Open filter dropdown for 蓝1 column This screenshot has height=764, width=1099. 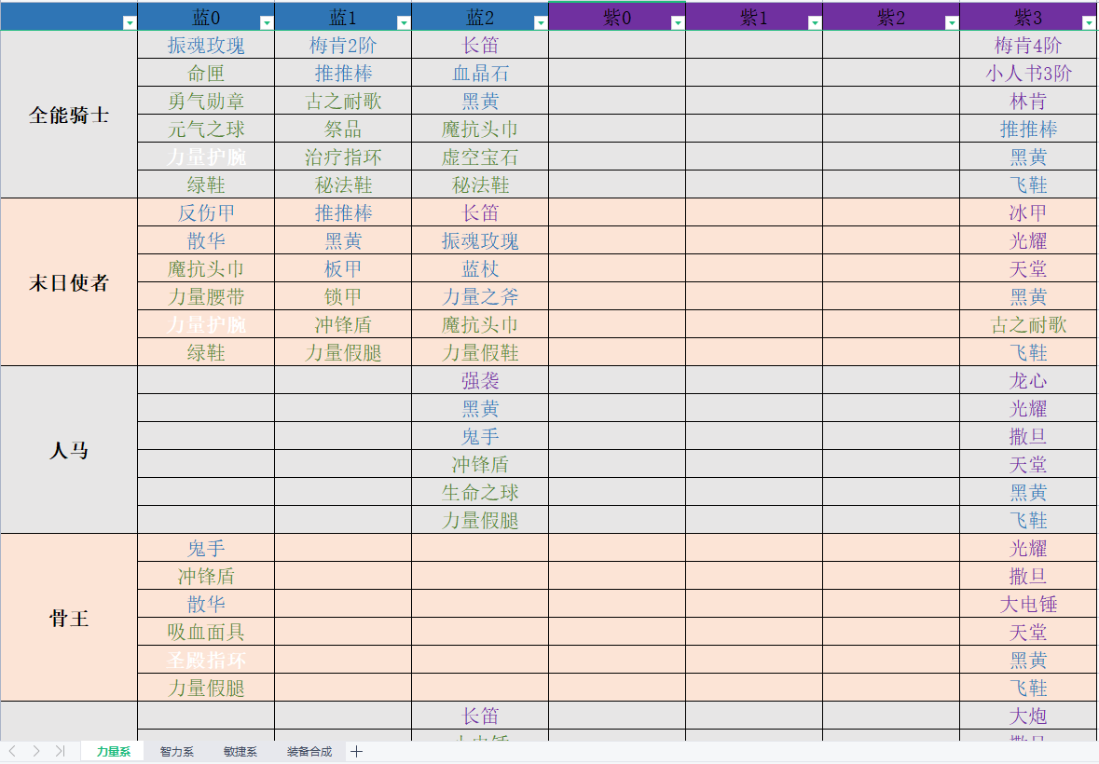[404, 22]
